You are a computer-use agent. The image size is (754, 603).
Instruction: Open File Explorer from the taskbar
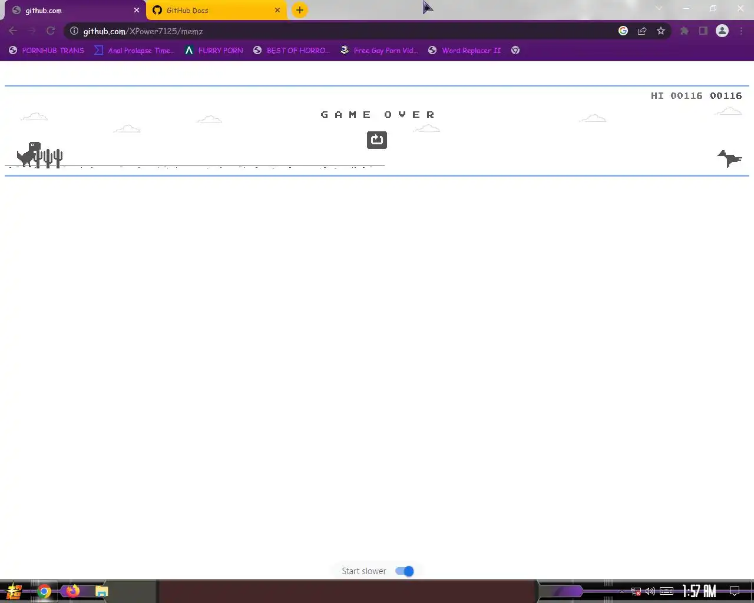101,591
